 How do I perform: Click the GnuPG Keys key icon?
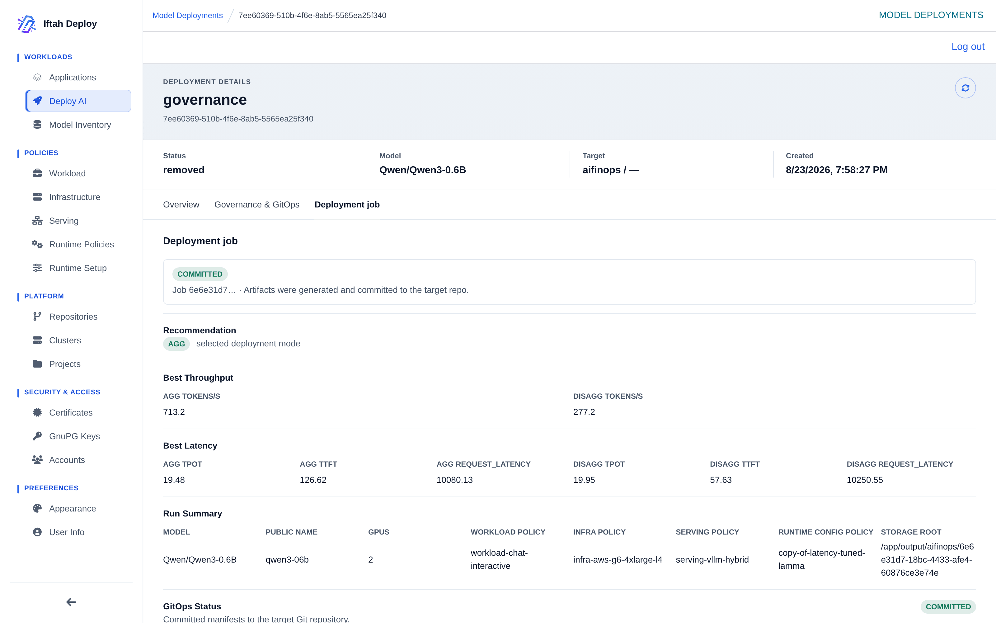click(x=37, y=436)
